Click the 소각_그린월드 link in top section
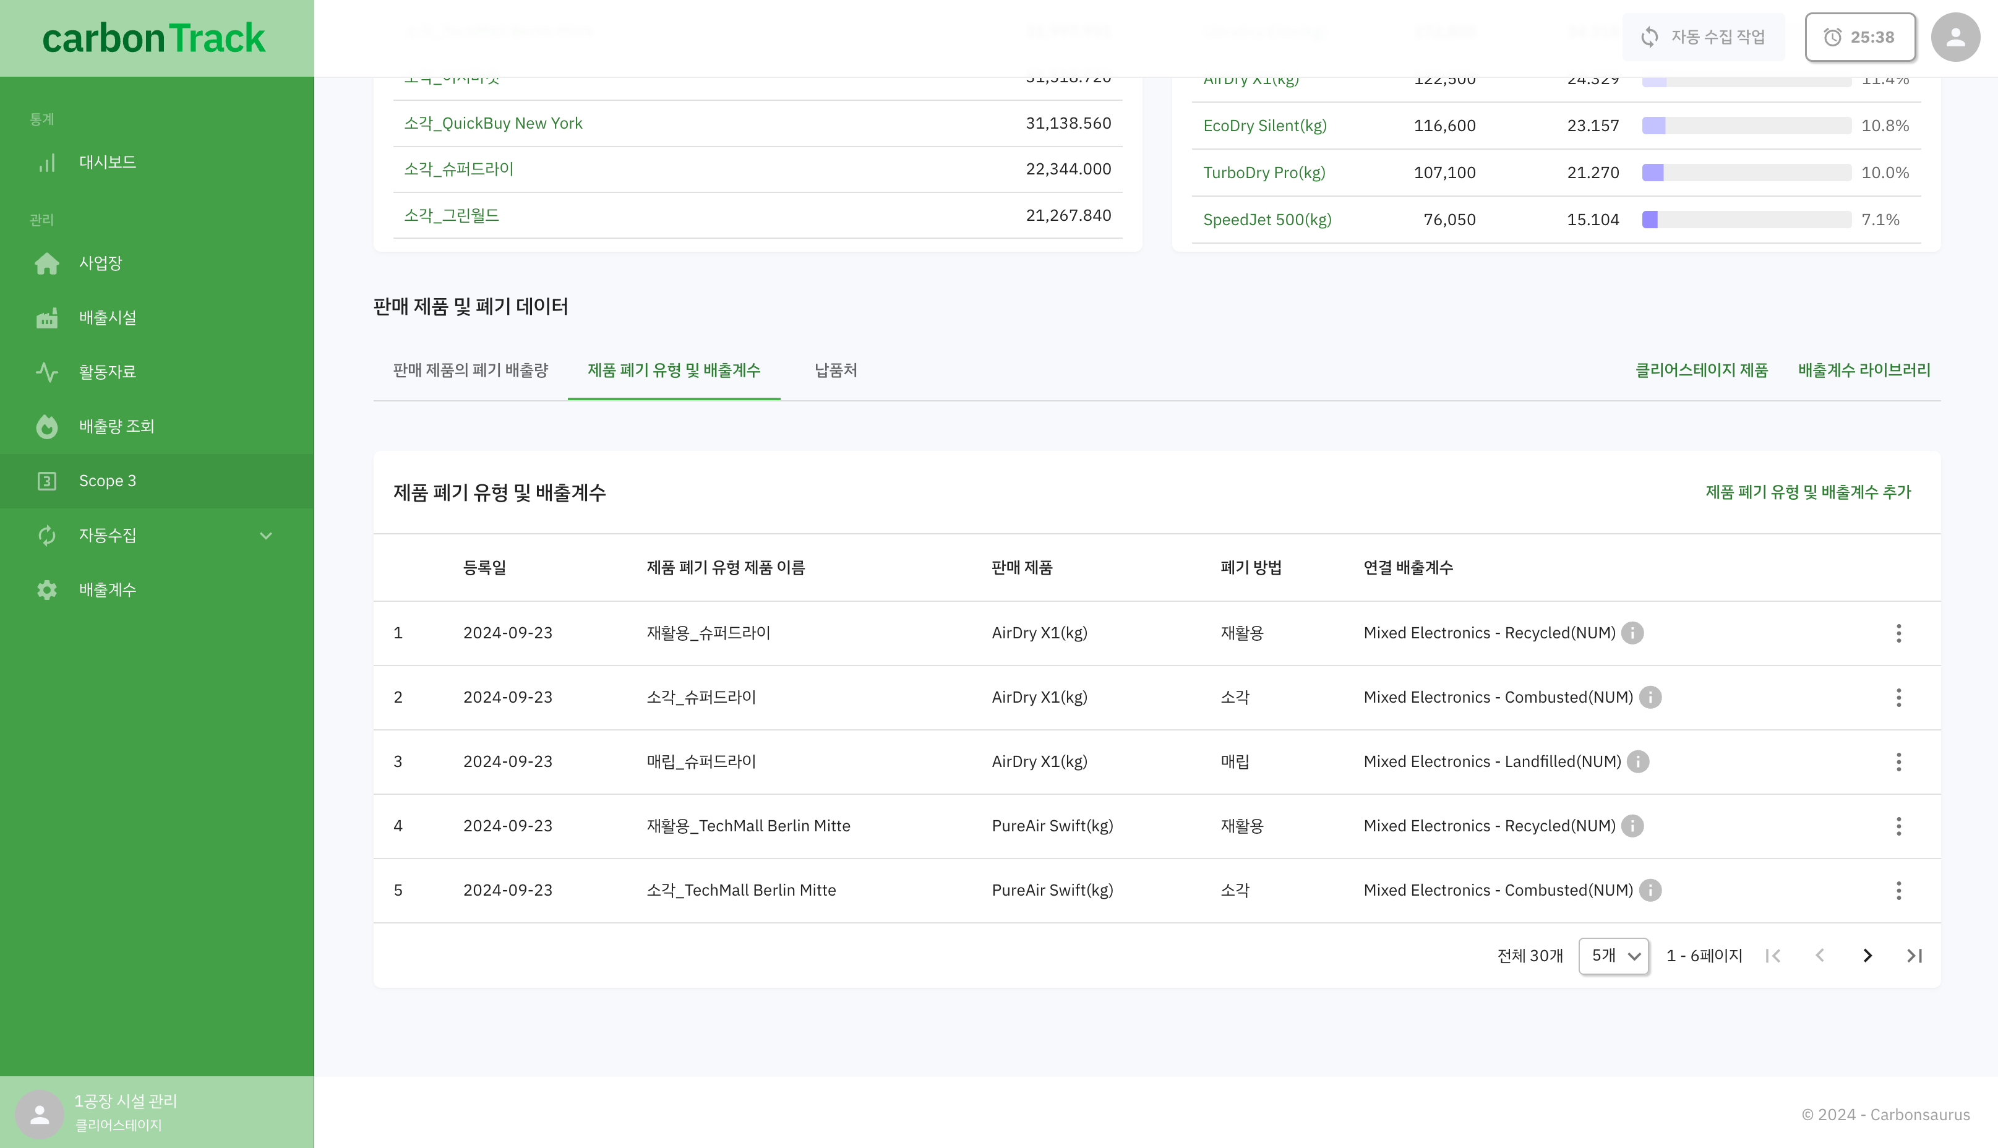This screenshot has height=1148, width=1998. (x=452, y=215)
